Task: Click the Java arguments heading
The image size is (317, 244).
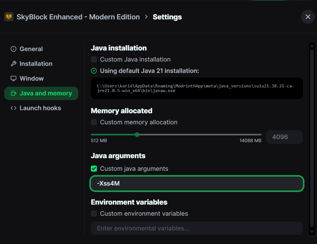Action: click(x=118, y=156)
